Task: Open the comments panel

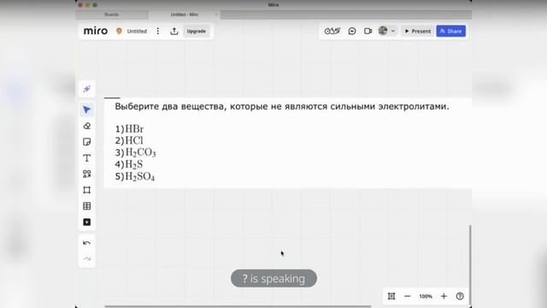Action: tap(352, 31)
